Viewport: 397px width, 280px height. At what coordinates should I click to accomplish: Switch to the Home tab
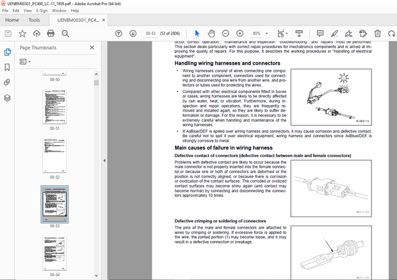point(12,20)
